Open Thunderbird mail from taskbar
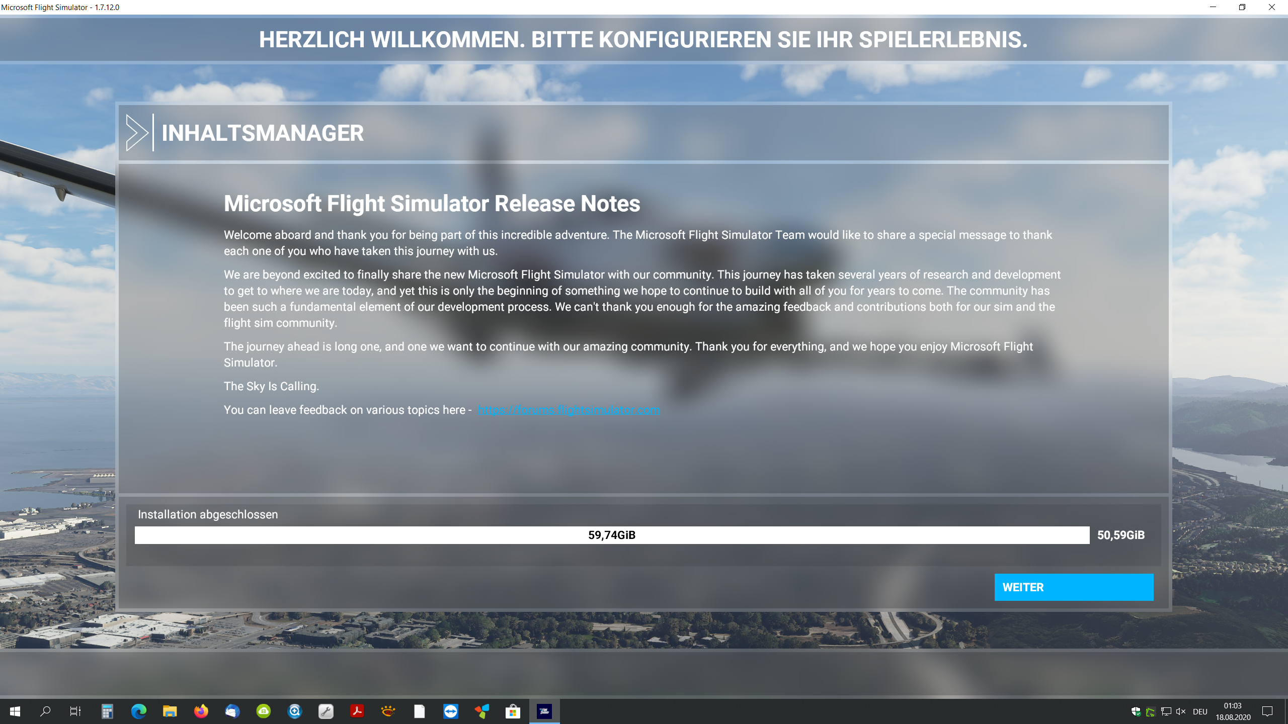1288x724 pixels. pyautogui.click(x=232, y=711)
